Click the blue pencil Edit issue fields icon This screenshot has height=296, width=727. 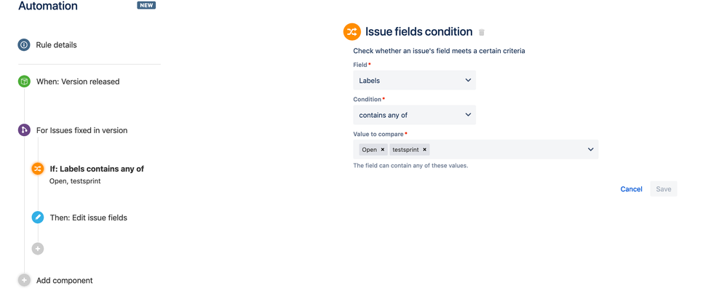pos(38,217)
